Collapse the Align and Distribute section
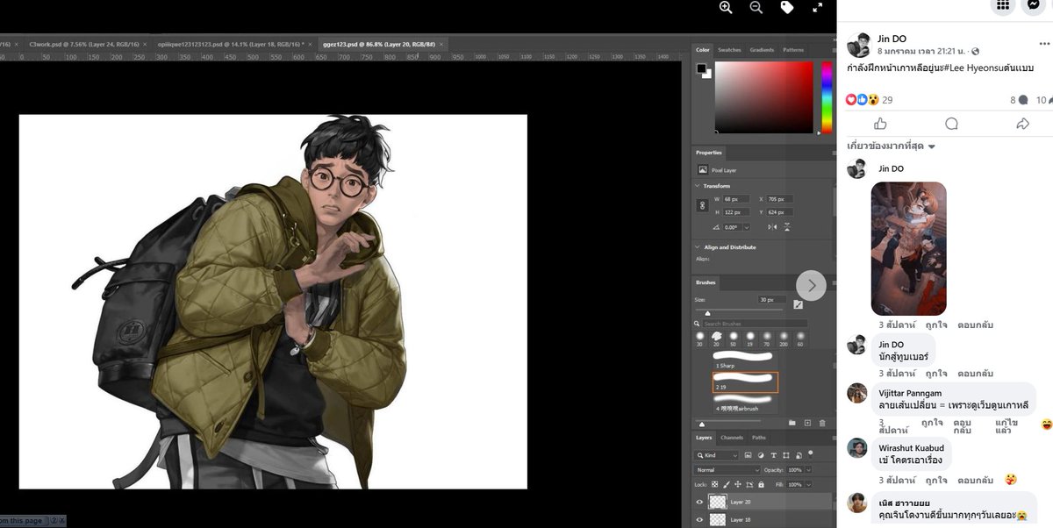 [698, 247]
